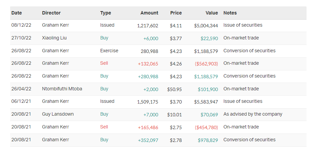Click the +6,000 amount entry

[151, 38]
